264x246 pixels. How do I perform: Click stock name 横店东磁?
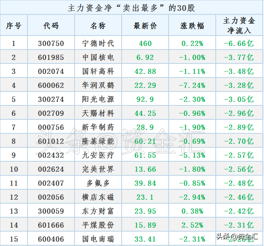tap(98, 197)
